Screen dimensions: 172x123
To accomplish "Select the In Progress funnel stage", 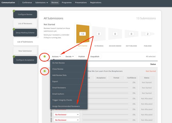I will click(x=99, y=34).
